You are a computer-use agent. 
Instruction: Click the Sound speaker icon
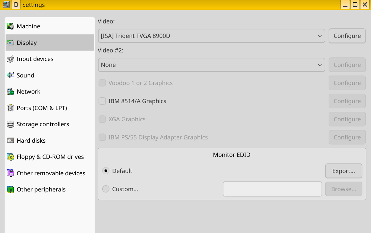(x=11, y=75)
